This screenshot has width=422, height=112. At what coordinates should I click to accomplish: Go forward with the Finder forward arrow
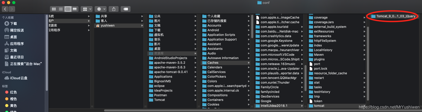[12, 9]
